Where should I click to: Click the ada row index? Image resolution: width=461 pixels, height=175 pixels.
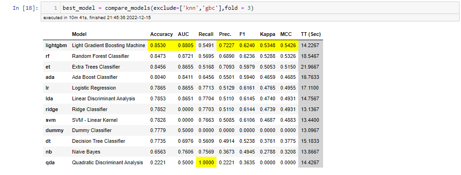(x=50, y=77)
